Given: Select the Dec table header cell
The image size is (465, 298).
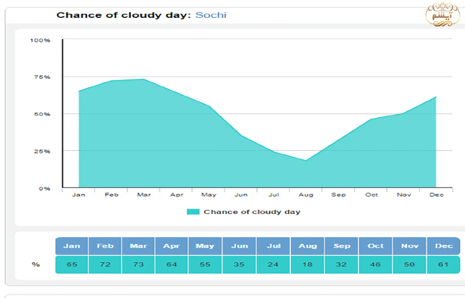Looking at the screenshot, I should tap(444, 246).
